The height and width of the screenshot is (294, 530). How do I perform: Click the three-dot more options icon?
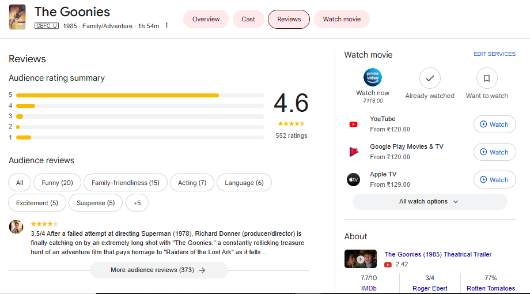point(166,26)
